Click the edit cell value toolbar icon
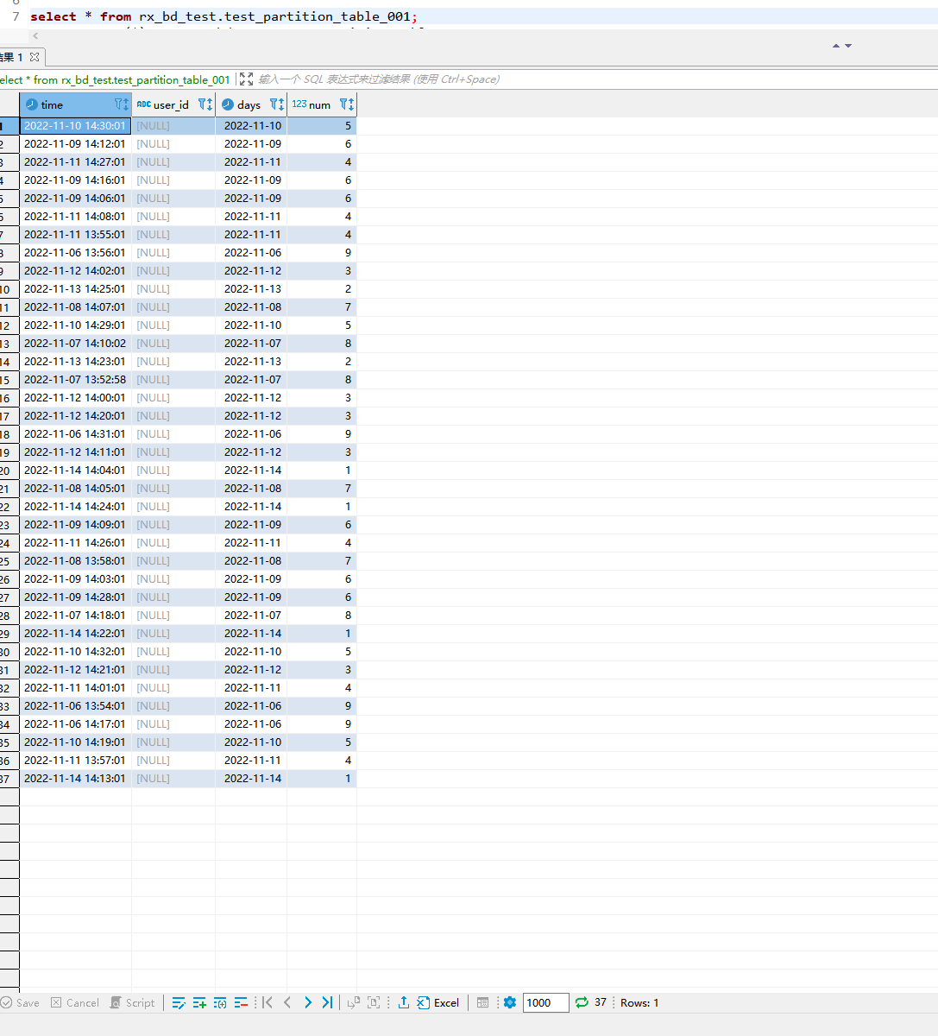Image resolution: width=938 pixels, height=1036 pixels. click(x=179, y=1002)
